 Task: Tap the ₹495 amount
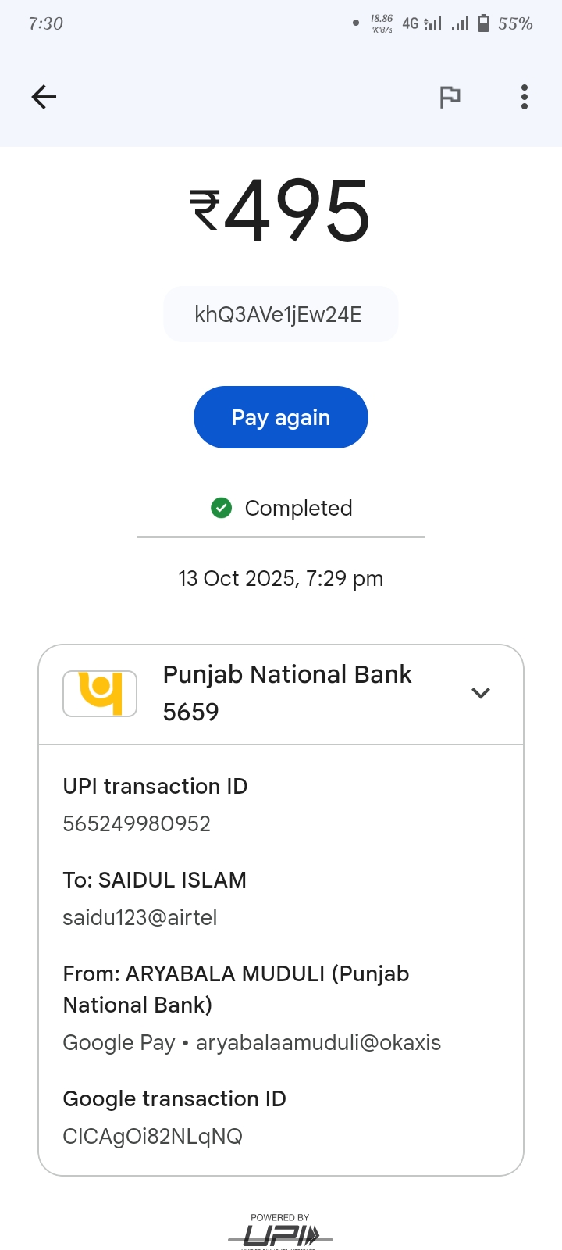(x=281, y=209)
